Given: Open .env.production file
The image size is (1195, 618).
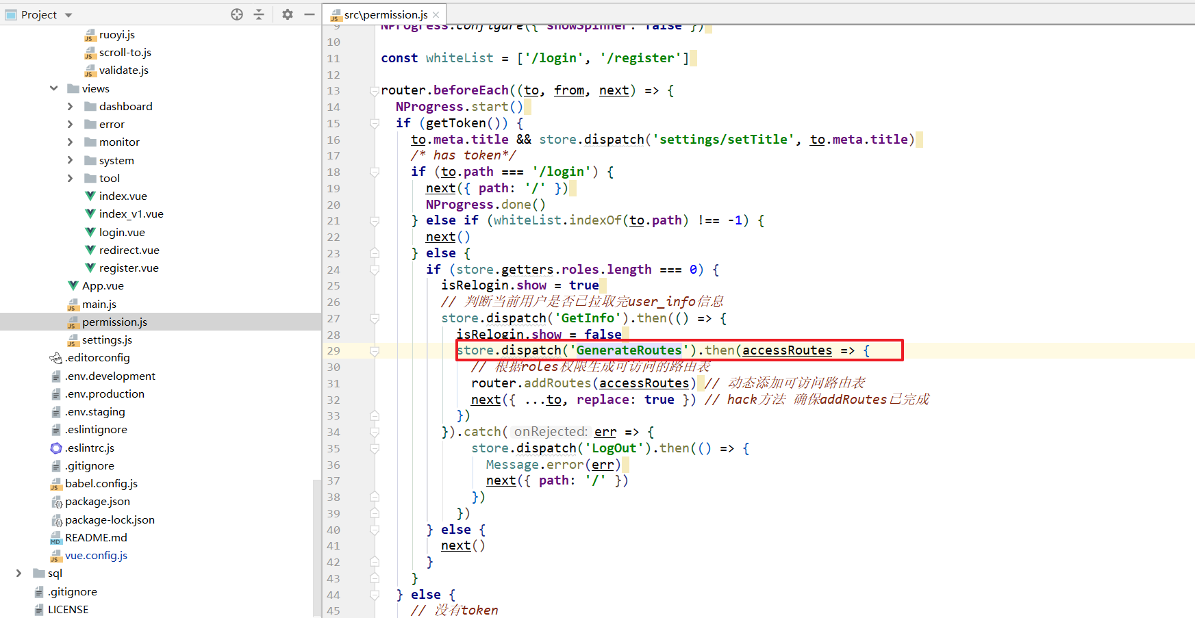Looking at the screenshot, I should [x=105, y=394].
